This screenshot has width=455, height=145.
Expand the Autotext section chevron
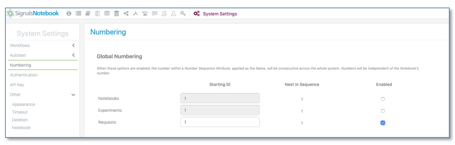[73, 55]
